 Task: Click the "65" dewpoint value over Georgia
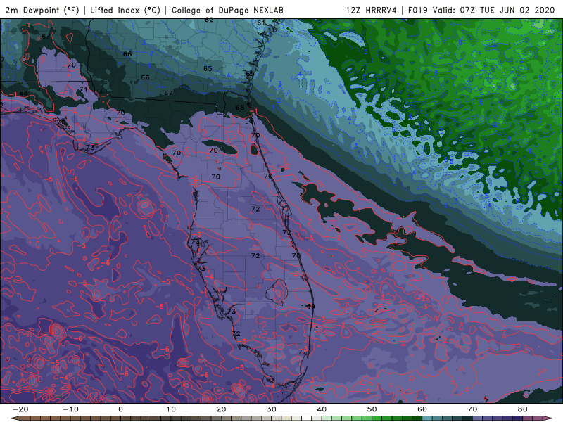coord(208,68)
